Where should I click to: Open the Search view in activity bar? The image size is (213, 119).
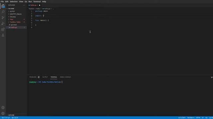[3, 12]
